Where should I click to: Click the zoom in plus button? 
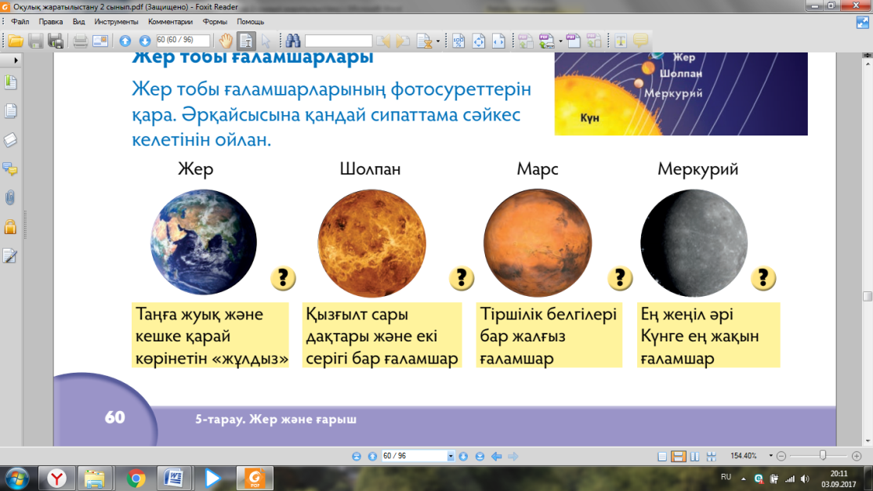857,456
